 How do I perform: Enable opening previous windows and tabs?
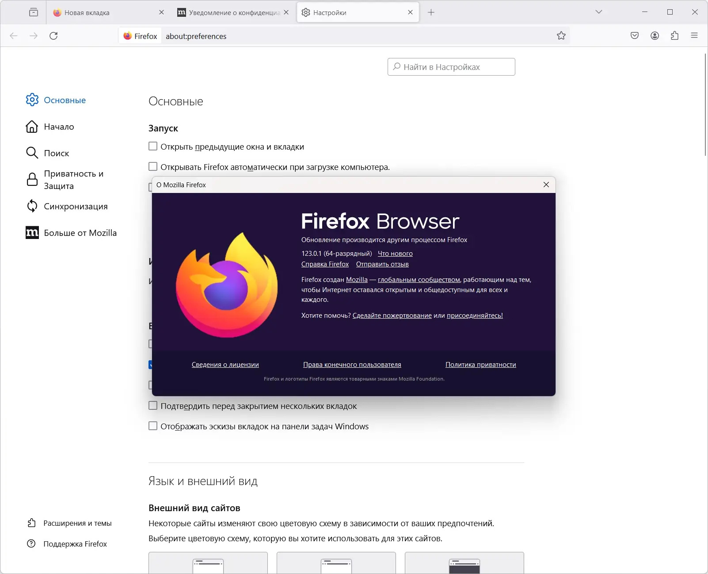pyautogui.click(x=153, y=146)
